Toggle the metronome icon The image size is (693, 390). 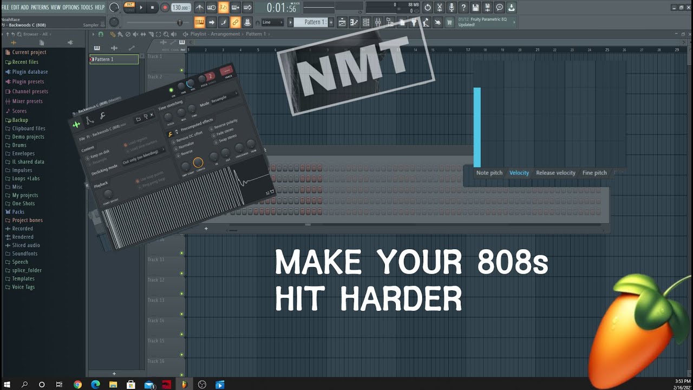tap(199, 8)
